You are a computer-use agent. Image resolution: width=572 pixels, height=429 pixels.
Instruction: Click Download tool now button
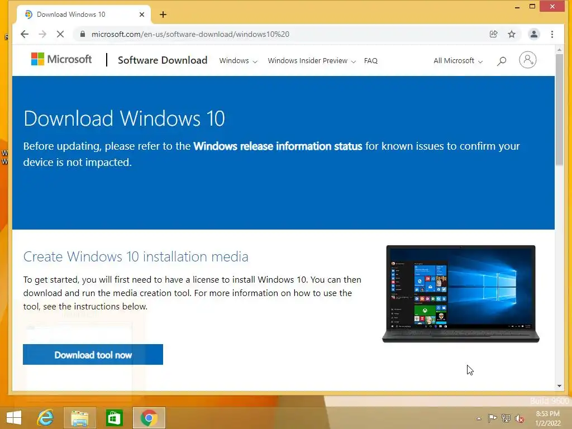coord(93,355)
